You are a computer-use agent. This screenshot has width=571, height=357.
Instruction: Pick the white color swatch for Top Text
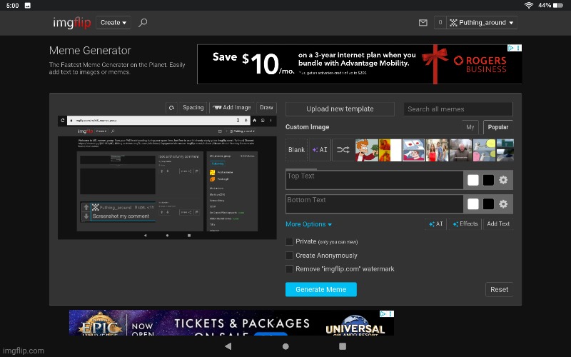click(x=473, y=180)
